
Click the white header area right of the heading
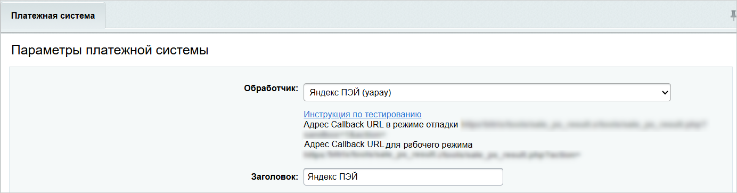coord(469,51)
